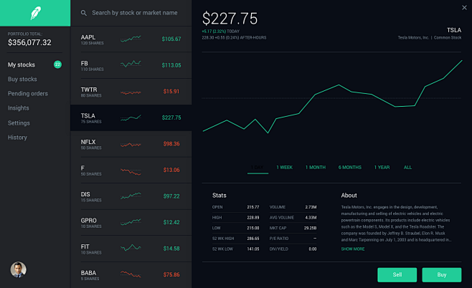Type in stock search field
The height and width of the screenshot is (288, 472).
[135, 13]
